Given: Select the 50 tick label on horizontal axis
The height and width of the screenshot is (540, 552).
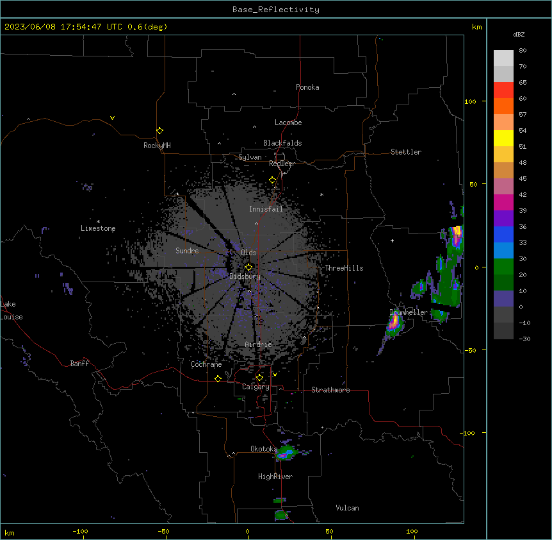Looking at the screenshot, I should click(329, 531).
